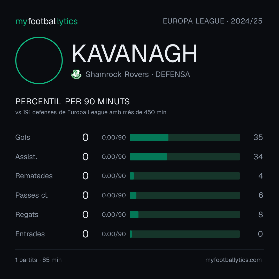Select the Gols stat label

23,137
